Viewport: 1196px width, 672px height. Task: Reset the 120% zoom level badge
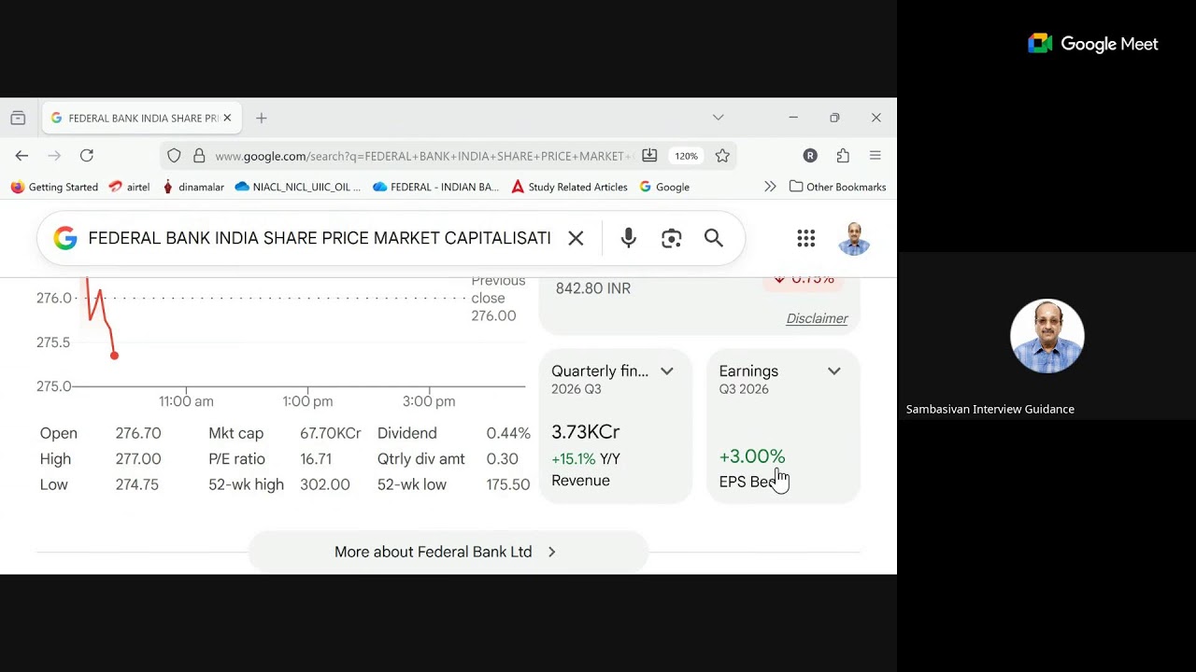pyautogui.click(x=687, y=156)
